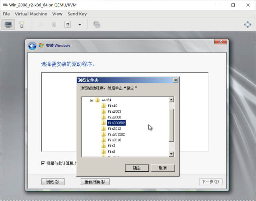Click the 浏览(B) browse button
This screenshot has height=201, width=256.
pos(53,182)
